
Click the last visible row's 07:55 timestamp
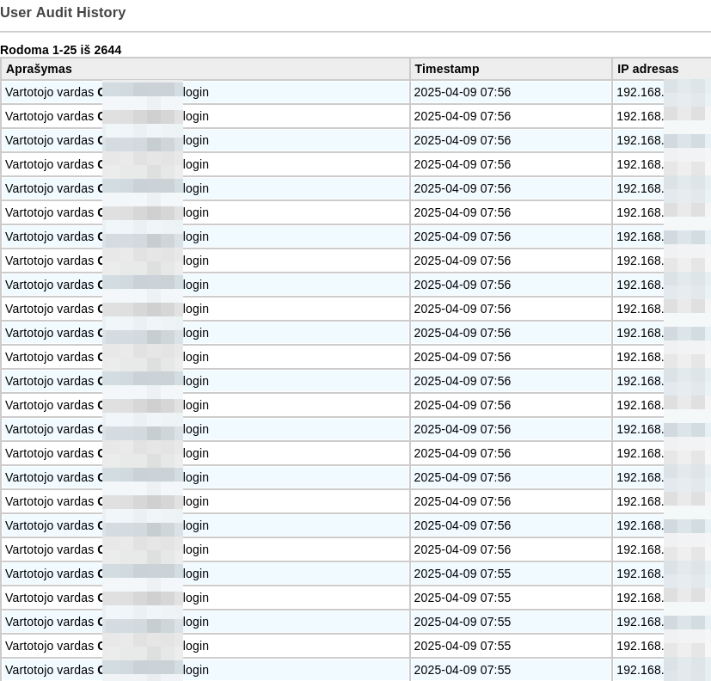click(462, 670)
